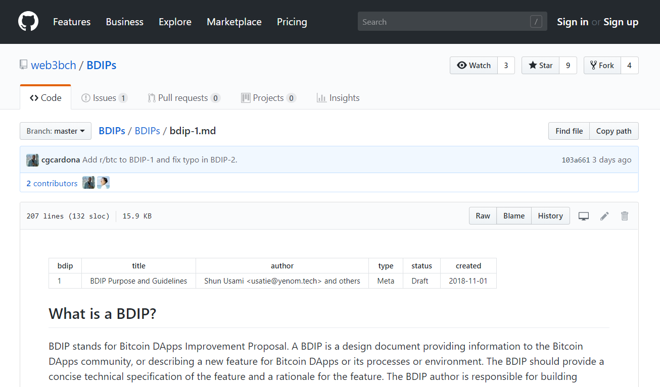Image resolution: width=660 pixels, height=387 pixels.
Task: Open second contributor avatar
Action: 104,183
